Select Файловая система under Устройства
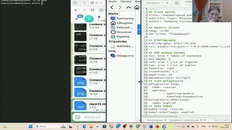This screenshot has width=232, height=130. [122, 46]
